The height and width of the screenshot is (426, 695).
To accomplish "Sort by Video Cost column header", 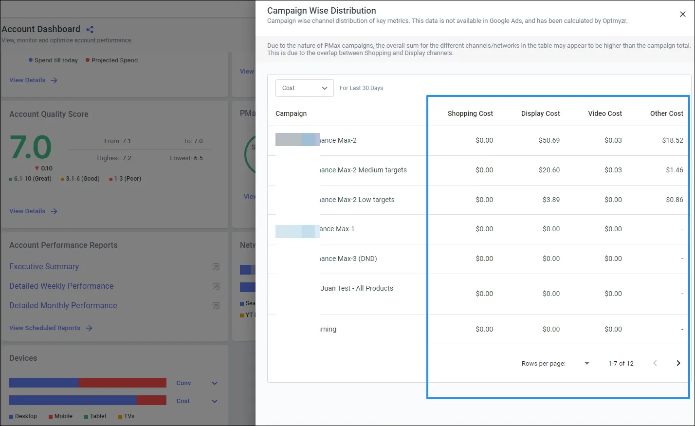I will pos(605,113).
